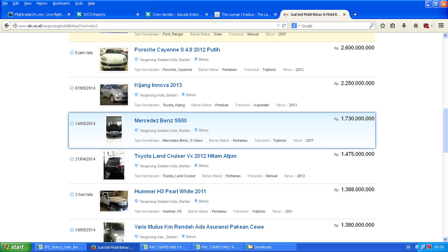Click the vertical scrollbar thumb

point(445,130)
